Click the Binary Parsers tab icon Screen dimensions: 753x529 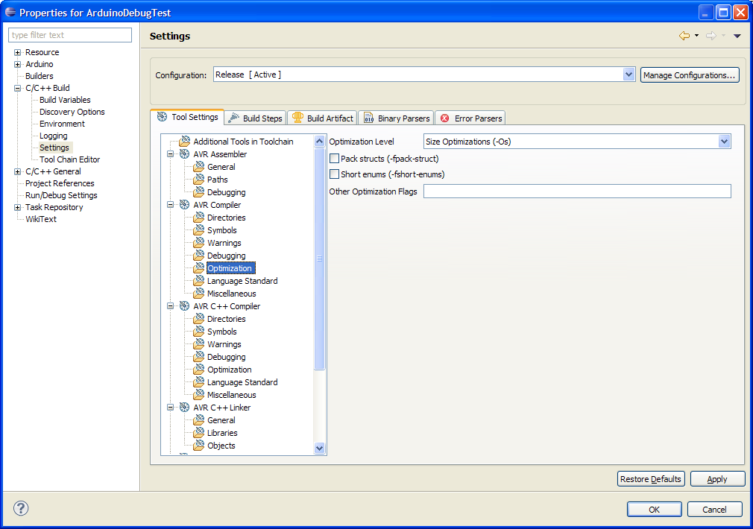point(368,118)
